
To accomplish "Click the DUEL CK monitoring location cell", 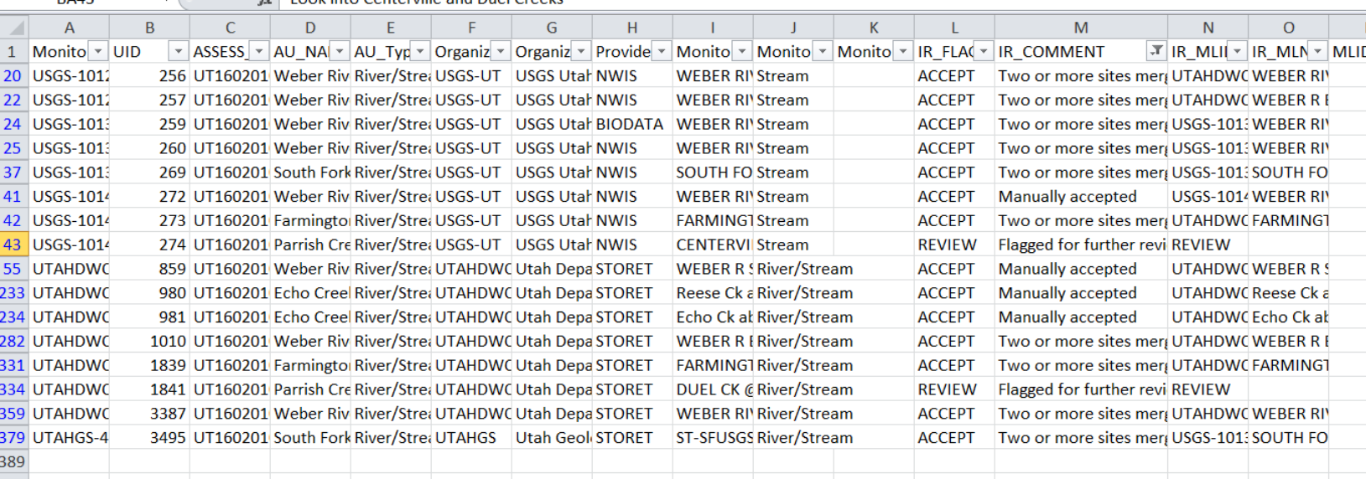I will pos(712,389).
